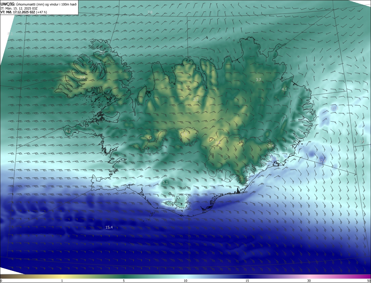Click the 7.9 value label on the map

click(361, 142)
